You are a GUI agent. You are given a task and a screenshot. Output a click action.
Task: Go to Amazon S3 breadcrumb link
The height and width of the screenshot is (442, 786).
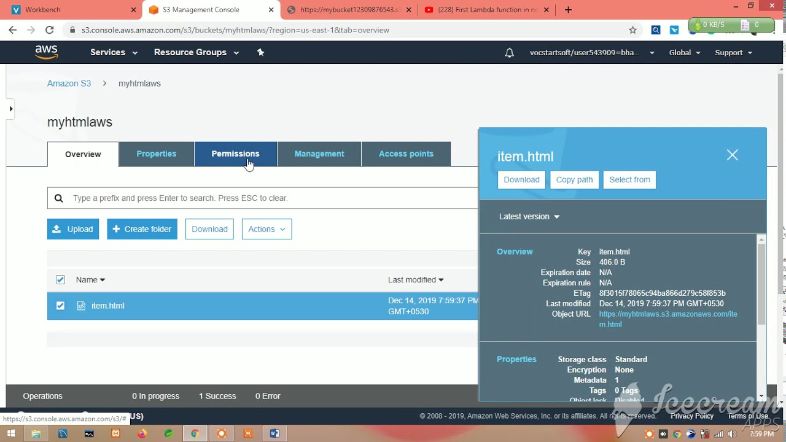coord(69,83)
